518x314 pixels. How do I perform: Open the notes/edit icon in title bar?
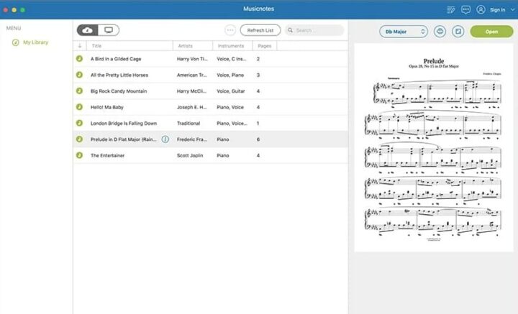pyautogui.click(x=450, y=10)
